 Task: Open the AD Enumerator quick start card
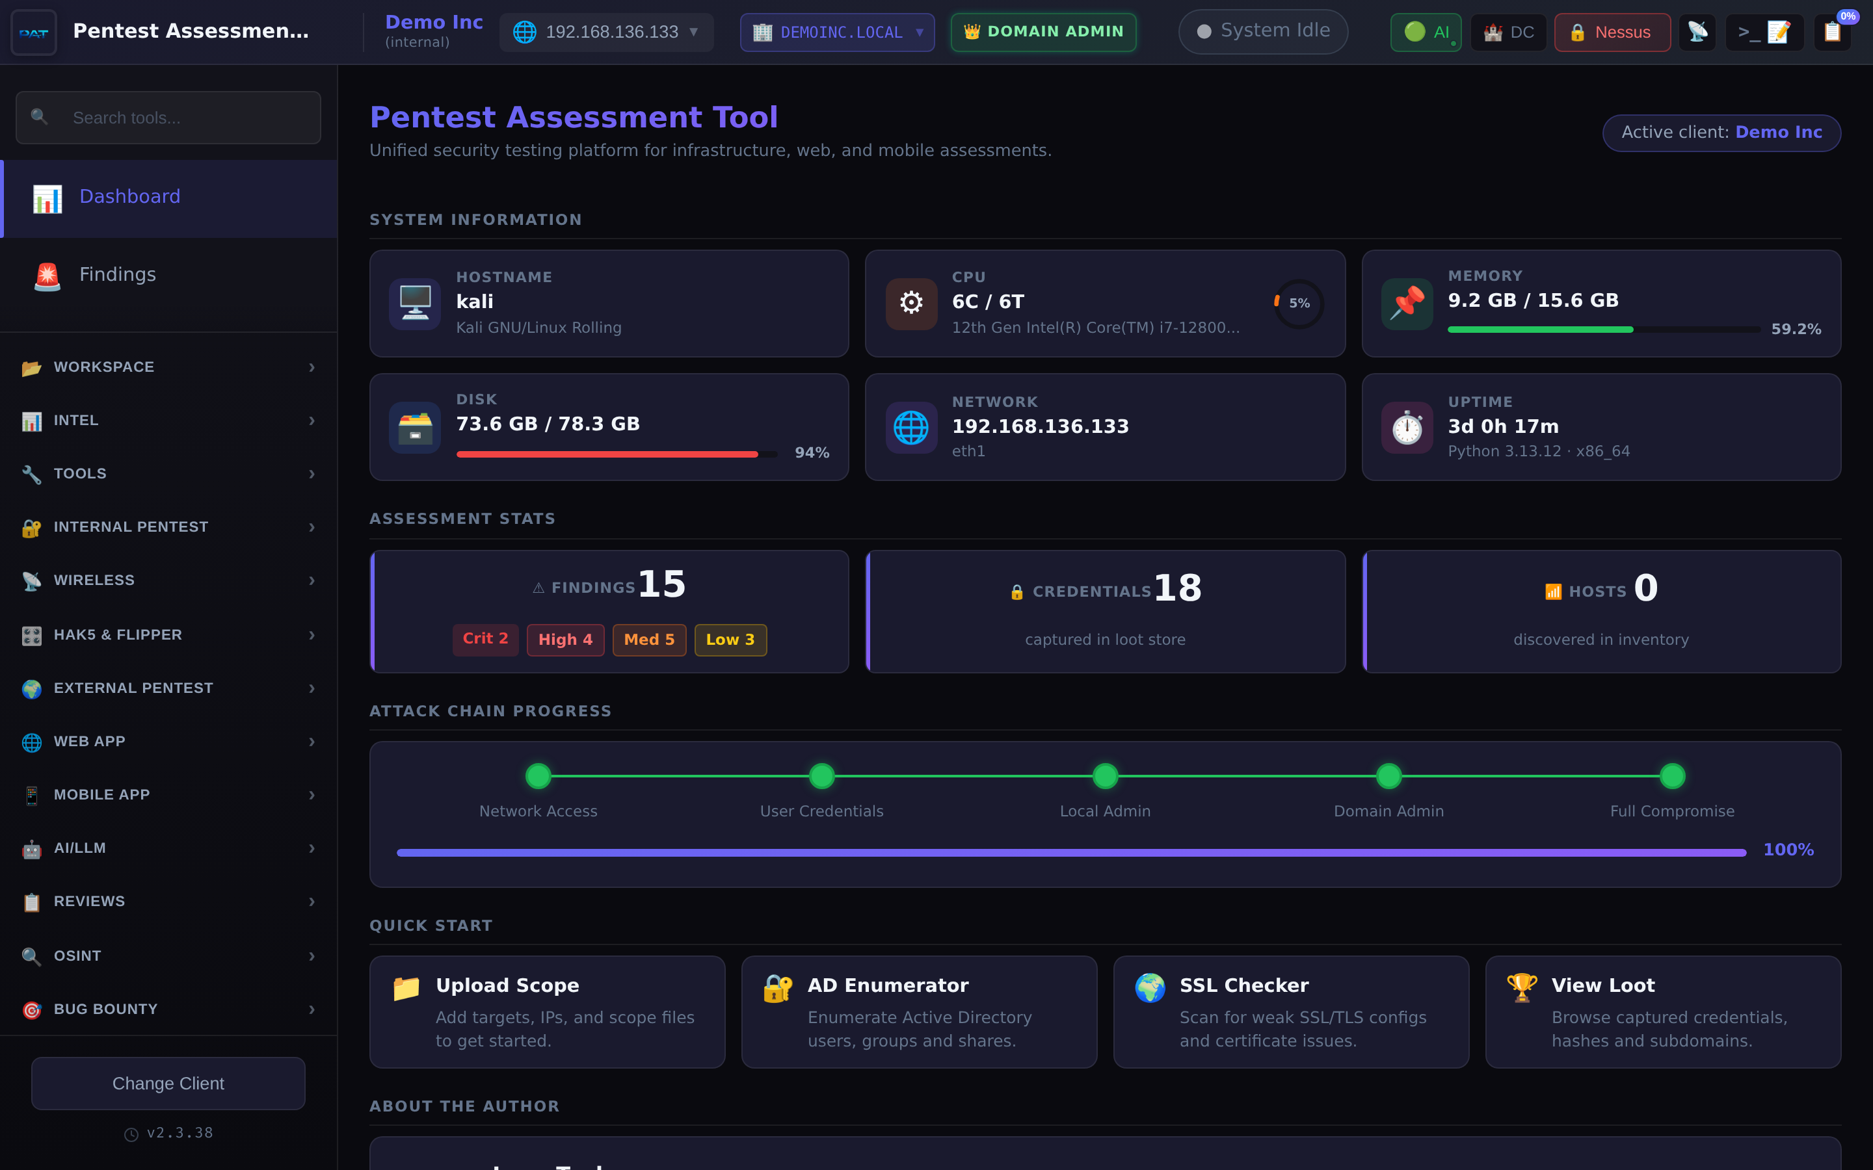tap(919, 1011)
